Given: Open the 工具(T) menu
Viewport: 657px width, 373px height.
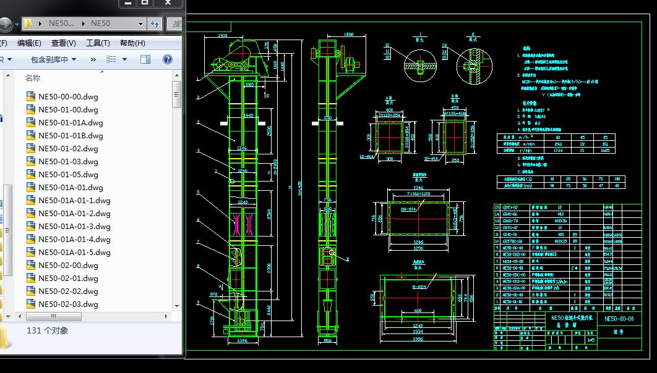Looking at the screenshot, I should (98, 43).
